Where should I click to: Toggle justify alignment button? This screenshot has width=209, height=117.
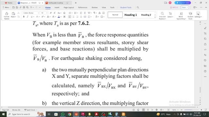pyautogui.click(x=81, y=17)
